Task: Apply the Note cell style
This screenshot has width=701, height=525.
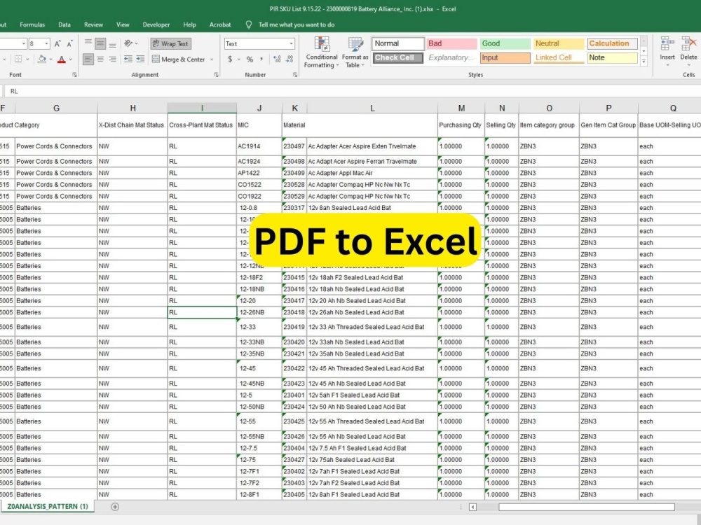Action: (x=613, y=57)
